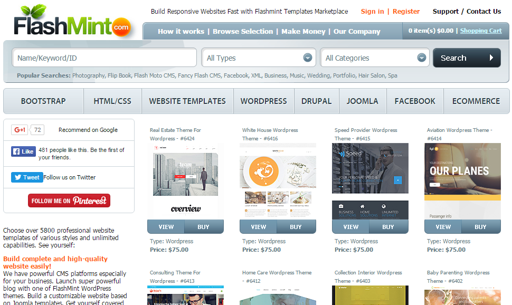Screen dimensions: 512x305
Task: Click the Facebook Like button
Action: click(23, 151)
